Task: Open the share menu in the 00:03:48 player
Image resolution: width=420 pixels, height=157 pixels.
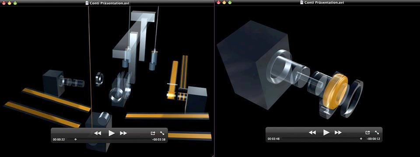Action: pyautogui.click(x=368, y=132)
